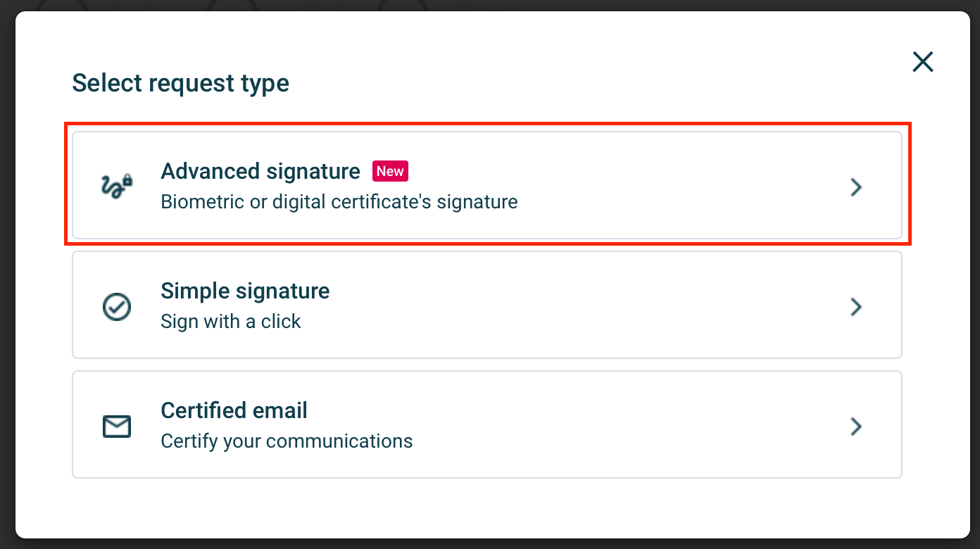Click the squiggle-with-lock Advanced signature icon
This screenshot has width=980, height=549.
point(116,187)
